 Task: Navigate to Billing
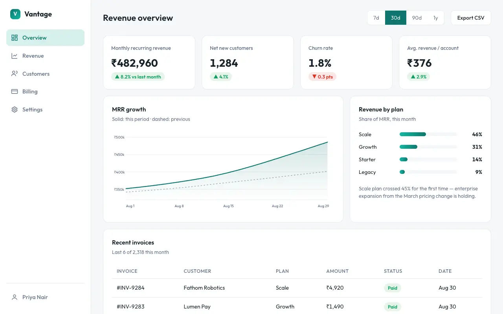[45, 91]
